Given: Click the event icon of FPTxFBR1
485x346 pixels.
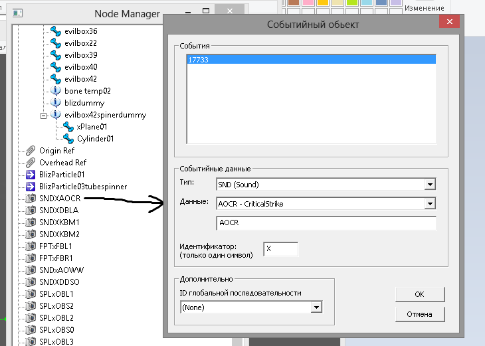Looking at the screenshot, I should point(31,258).
